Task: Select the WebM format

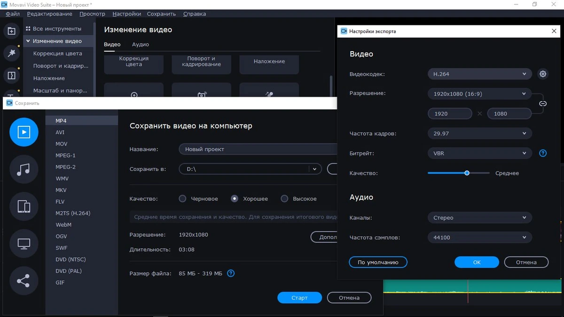Action: pos(82,224)
